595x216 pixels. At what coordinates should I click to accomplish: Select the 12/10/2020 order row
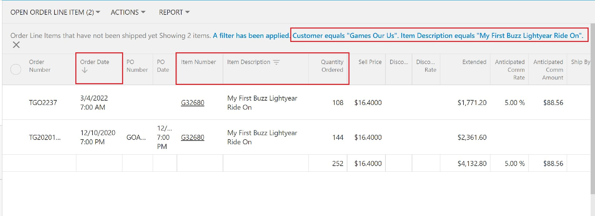click(x=296, y=137)
